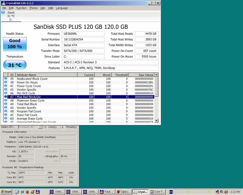Click the attribute list scroll up arrow
Viewport: 243px width, 195px height.
pyautogui.click(x=156, y=75)
